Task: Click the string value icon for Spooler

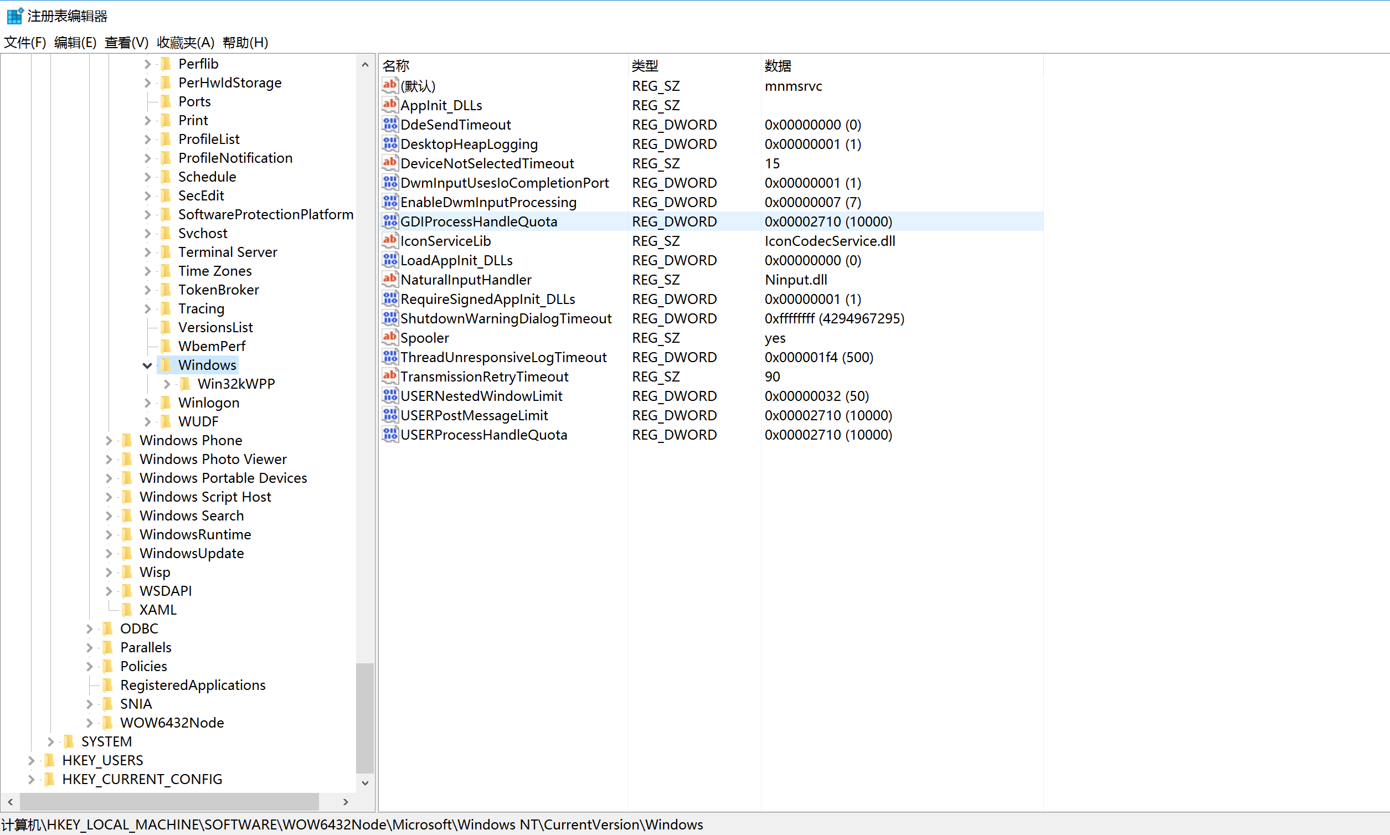Action: coord(390,338)
